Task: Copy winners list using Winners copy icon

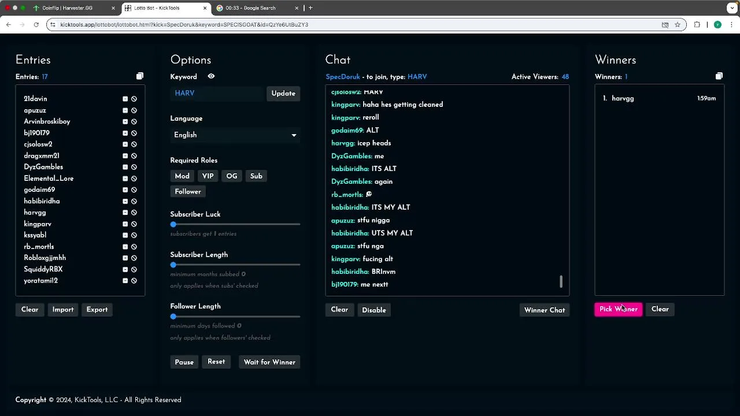Action: (719, 76)
